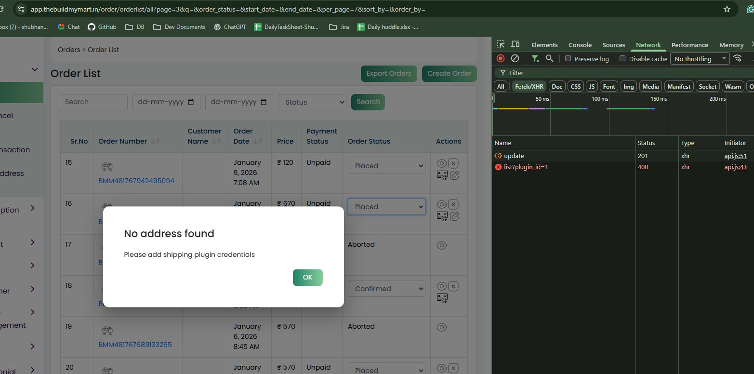Click the order Search text input

point(93,102)
